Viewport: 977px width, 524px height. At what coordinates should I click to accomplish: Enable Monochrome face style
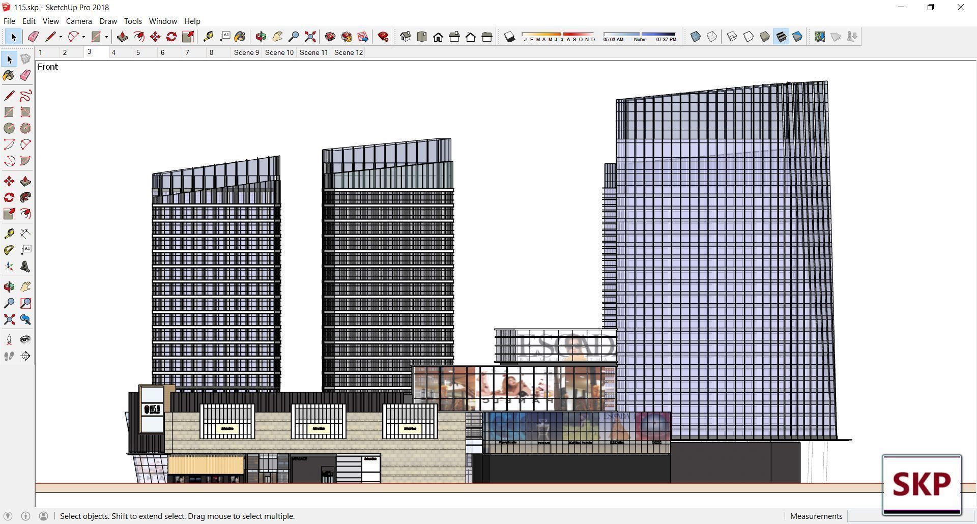(797, 37)
